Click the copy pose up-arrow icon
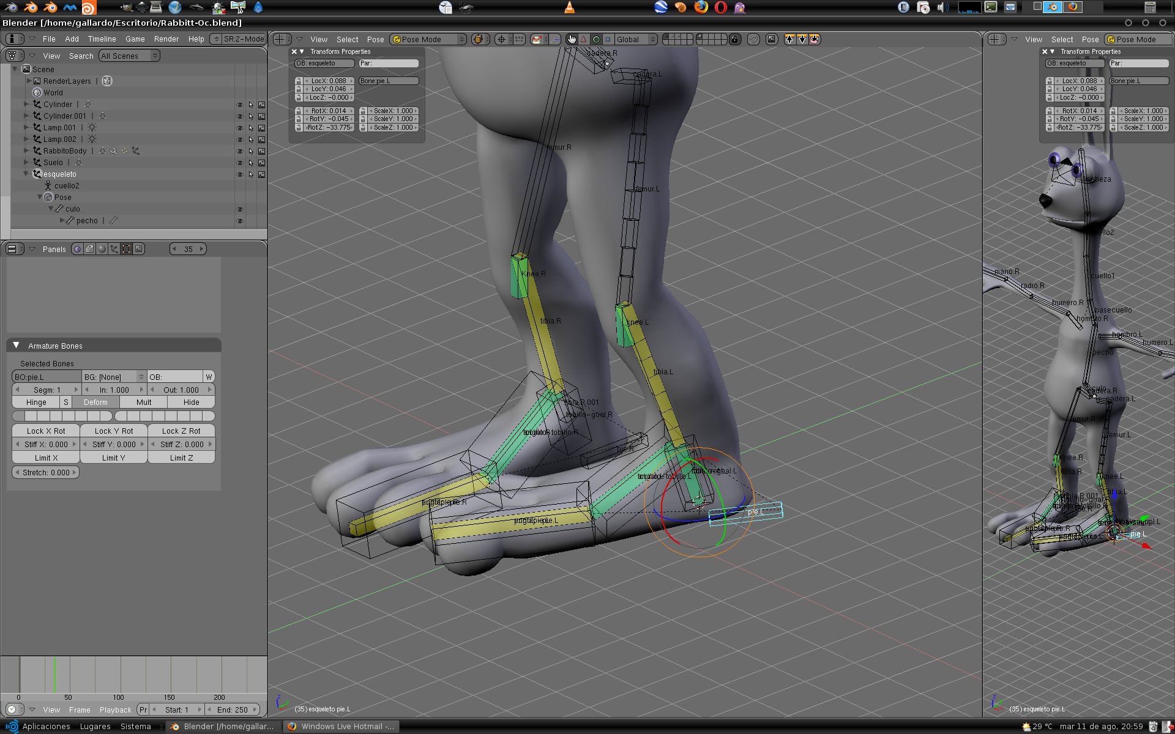1175x734 pixels. (x=790, y=39)
